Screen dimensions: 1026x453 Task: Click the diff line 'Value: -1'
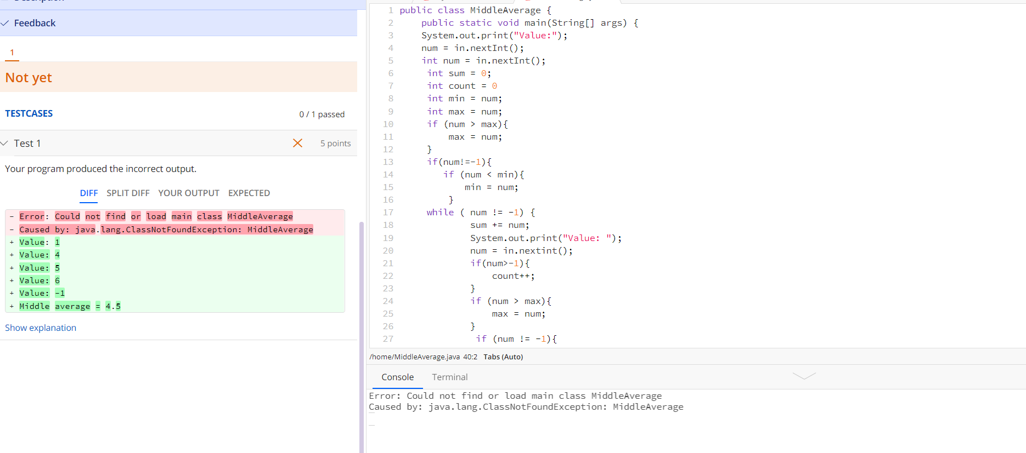click(42, 293)
